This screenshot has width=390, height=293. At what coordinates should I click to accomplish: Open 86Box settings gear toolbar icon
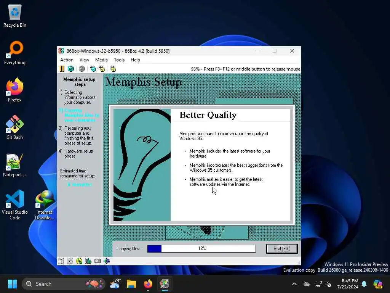point(113,69)
